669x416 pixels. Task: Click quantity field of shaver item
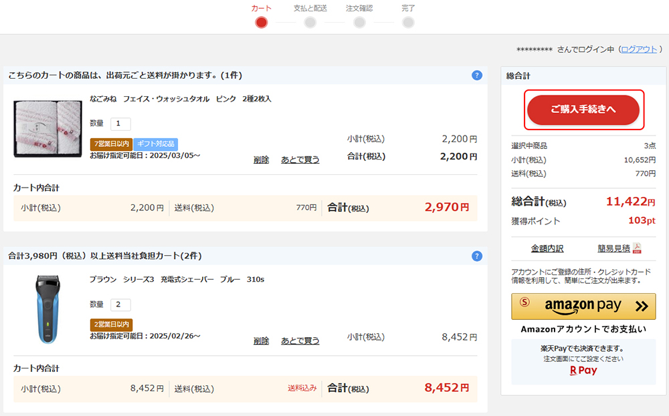[x=120, y=304]
